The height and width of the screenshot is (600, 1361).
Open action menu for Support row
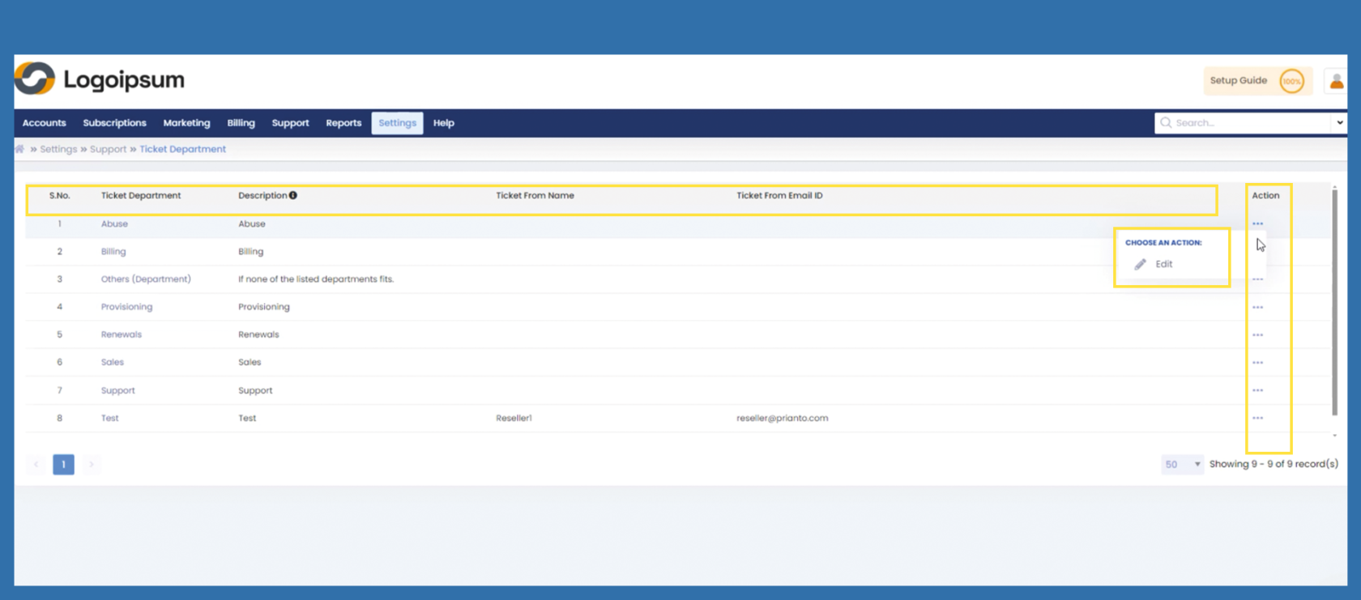point(1257,390)
